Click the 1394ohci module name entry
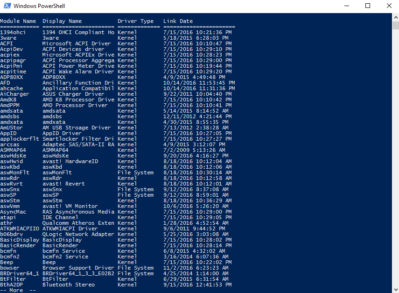The width and height of the screenshot is (399, 293). (x=13, y=32)
